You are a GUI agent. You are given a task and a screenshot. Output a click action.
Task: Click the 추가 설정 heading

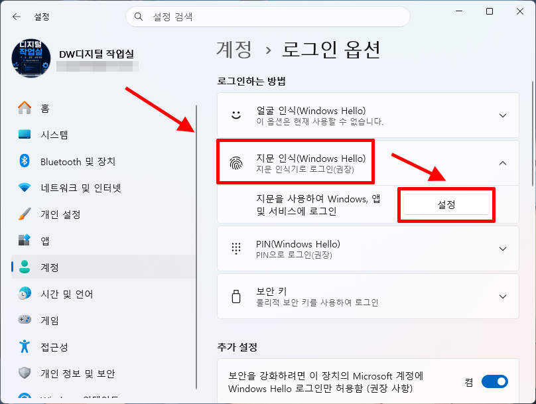point(237,347)
